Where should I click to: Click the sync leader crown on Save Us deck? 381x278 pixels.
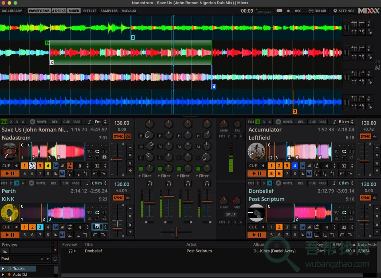(127, 137)
